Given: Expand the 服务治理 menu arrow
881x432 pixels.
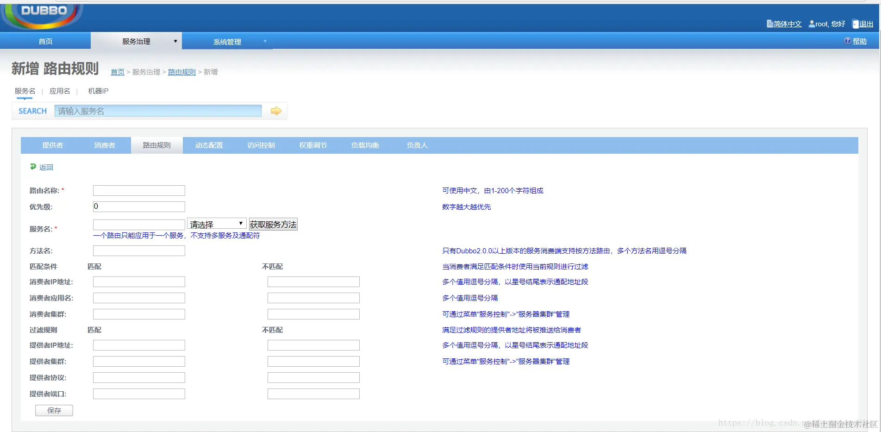Looking at the screenshot, I should coord(175,41).
